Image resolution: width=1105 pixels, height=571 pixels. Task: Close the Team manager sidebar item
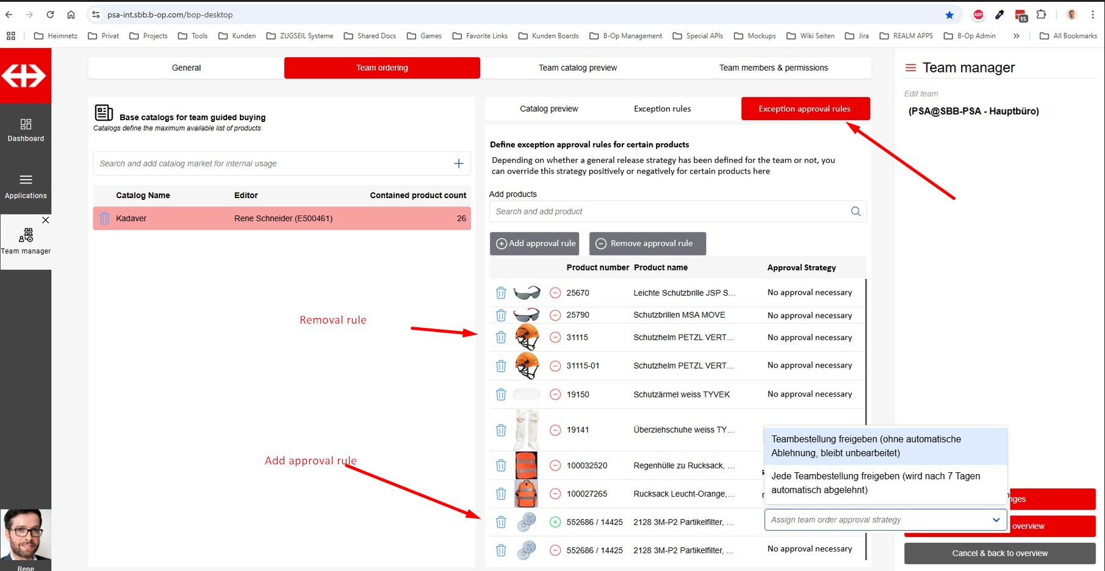click(46, 220)
